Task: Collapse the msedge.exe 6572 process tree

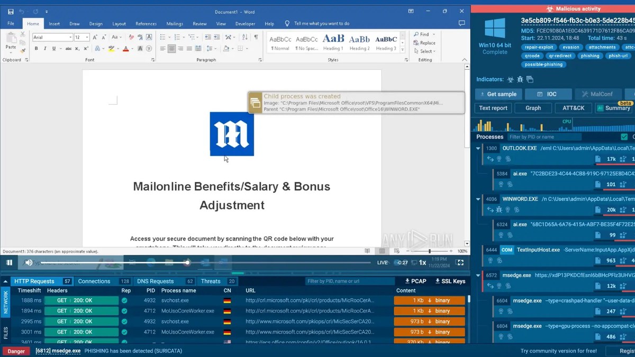Action: [x=478, y=276]
